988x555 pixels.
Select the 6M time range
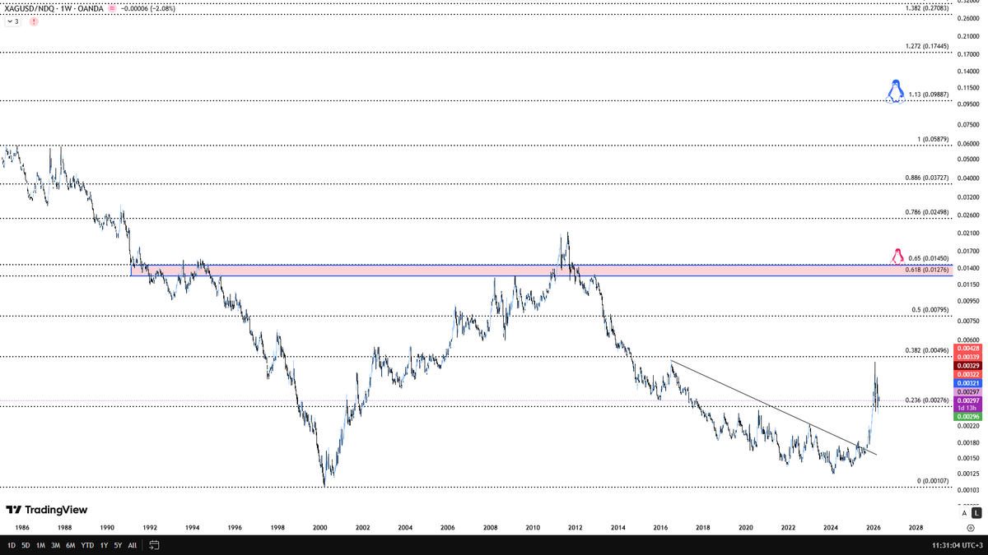(71, 545)
